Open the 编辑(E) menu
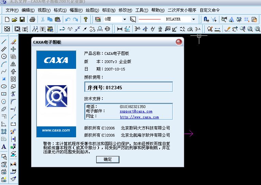 click(x=28, y=10)
